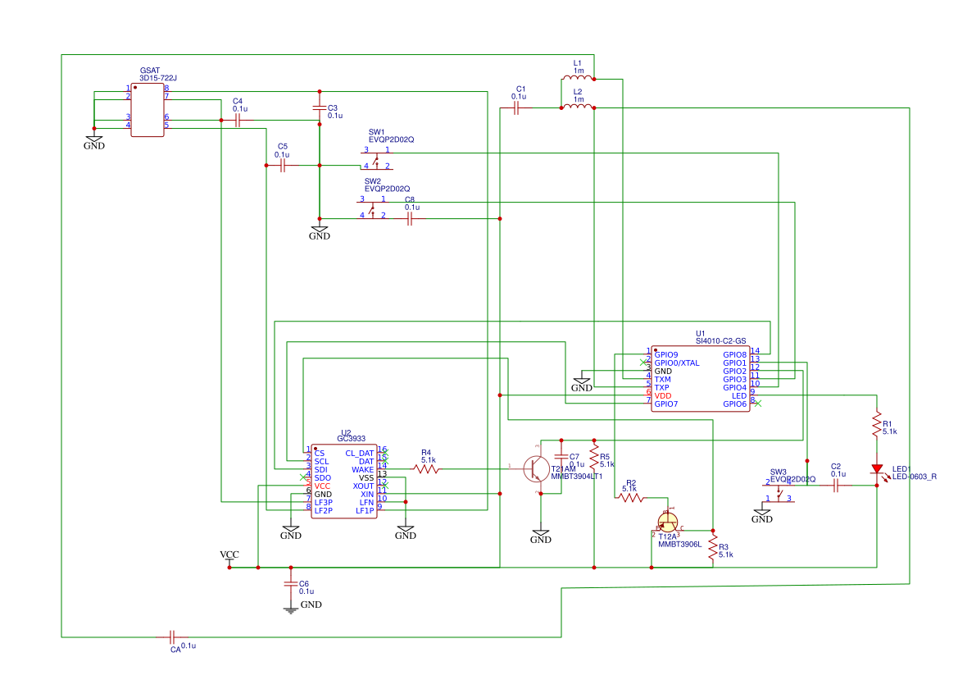958x680 pixels.
Task: Select switch SW3 symbol
Action: point(779,493)
